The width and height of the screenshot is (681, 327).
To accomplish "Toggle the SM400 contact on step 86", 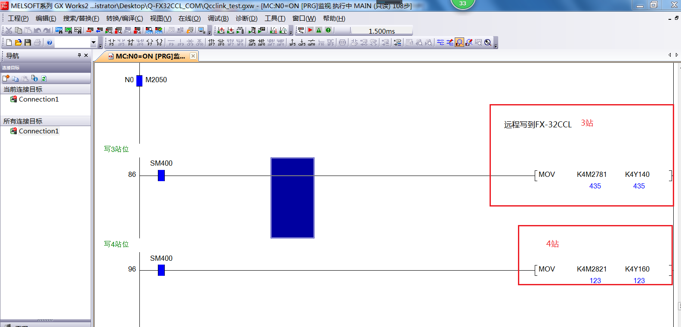I will [161, 175].
